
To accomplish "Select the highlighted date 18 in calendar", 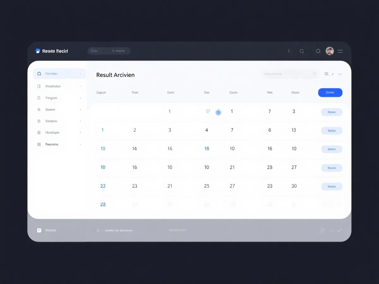I will click(207, 149).
